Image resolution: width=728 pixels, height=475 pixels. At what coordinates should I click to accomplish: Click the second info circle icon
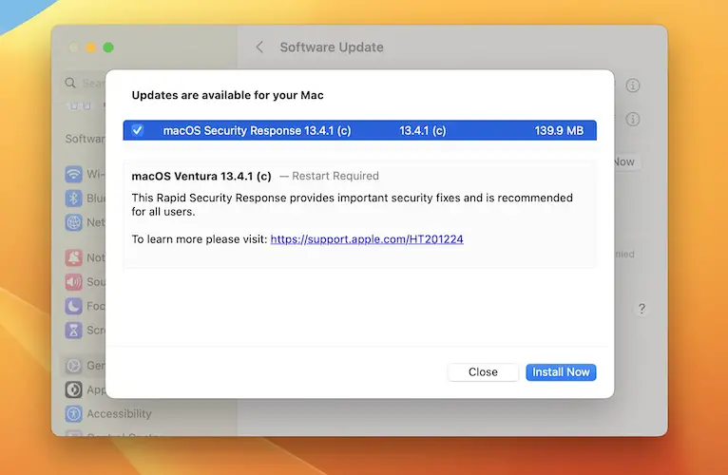tap(633, 119)
